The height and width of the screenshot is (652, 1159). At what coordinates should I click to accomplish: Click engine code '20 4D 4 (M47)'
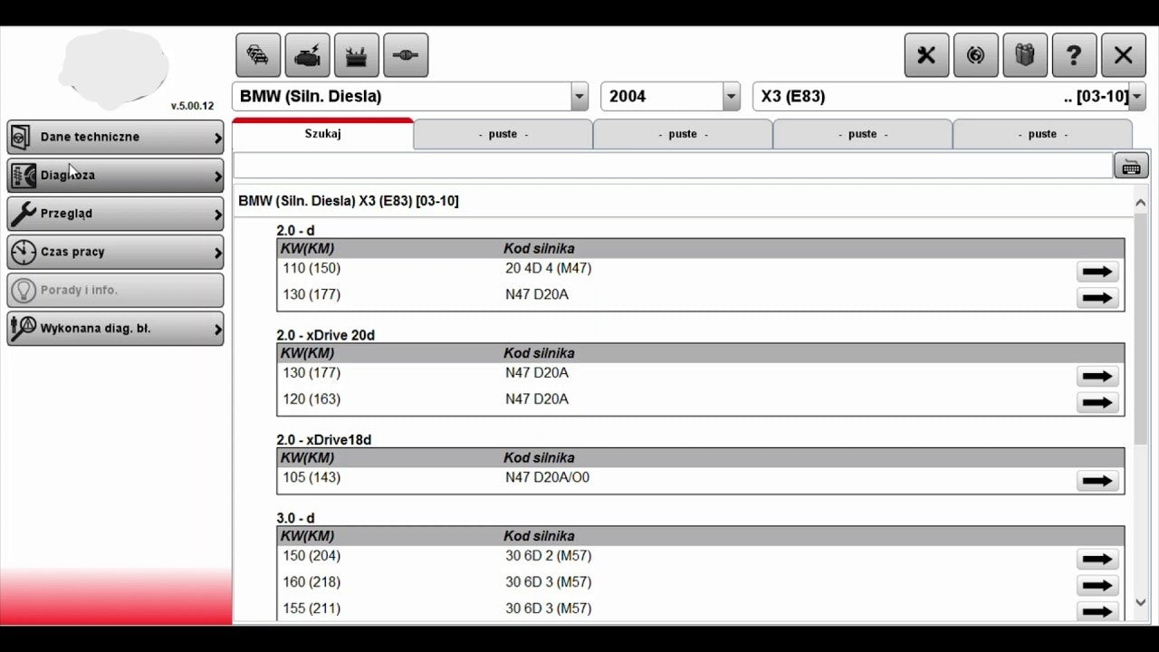pyautogui.click(x=549, y=268)
